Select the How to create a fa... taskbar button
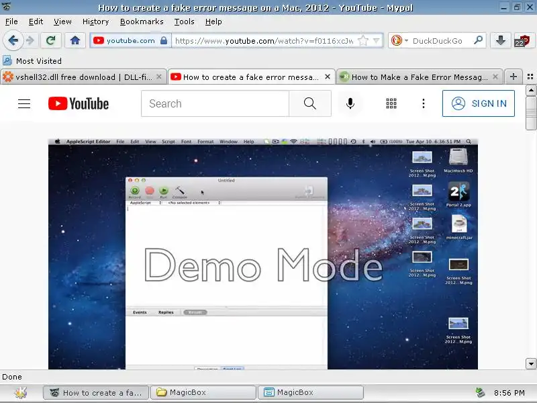Viewport: 537px width, 403px height. click(96, 393)
